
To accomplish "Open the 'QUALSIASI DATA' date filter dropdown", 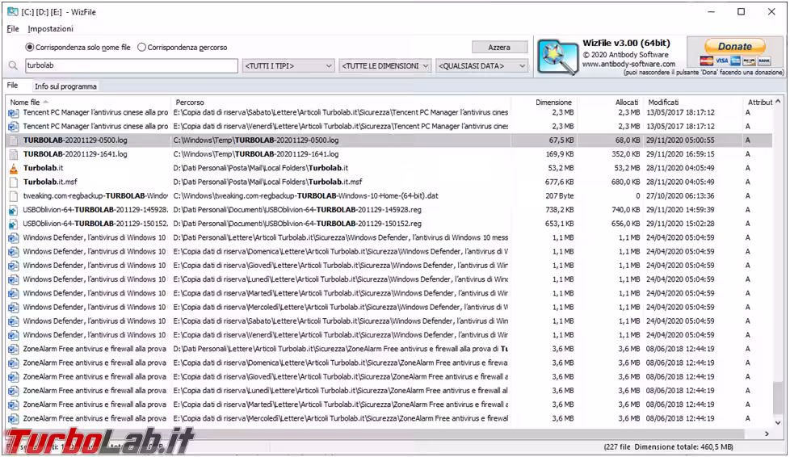I will 482,66.
